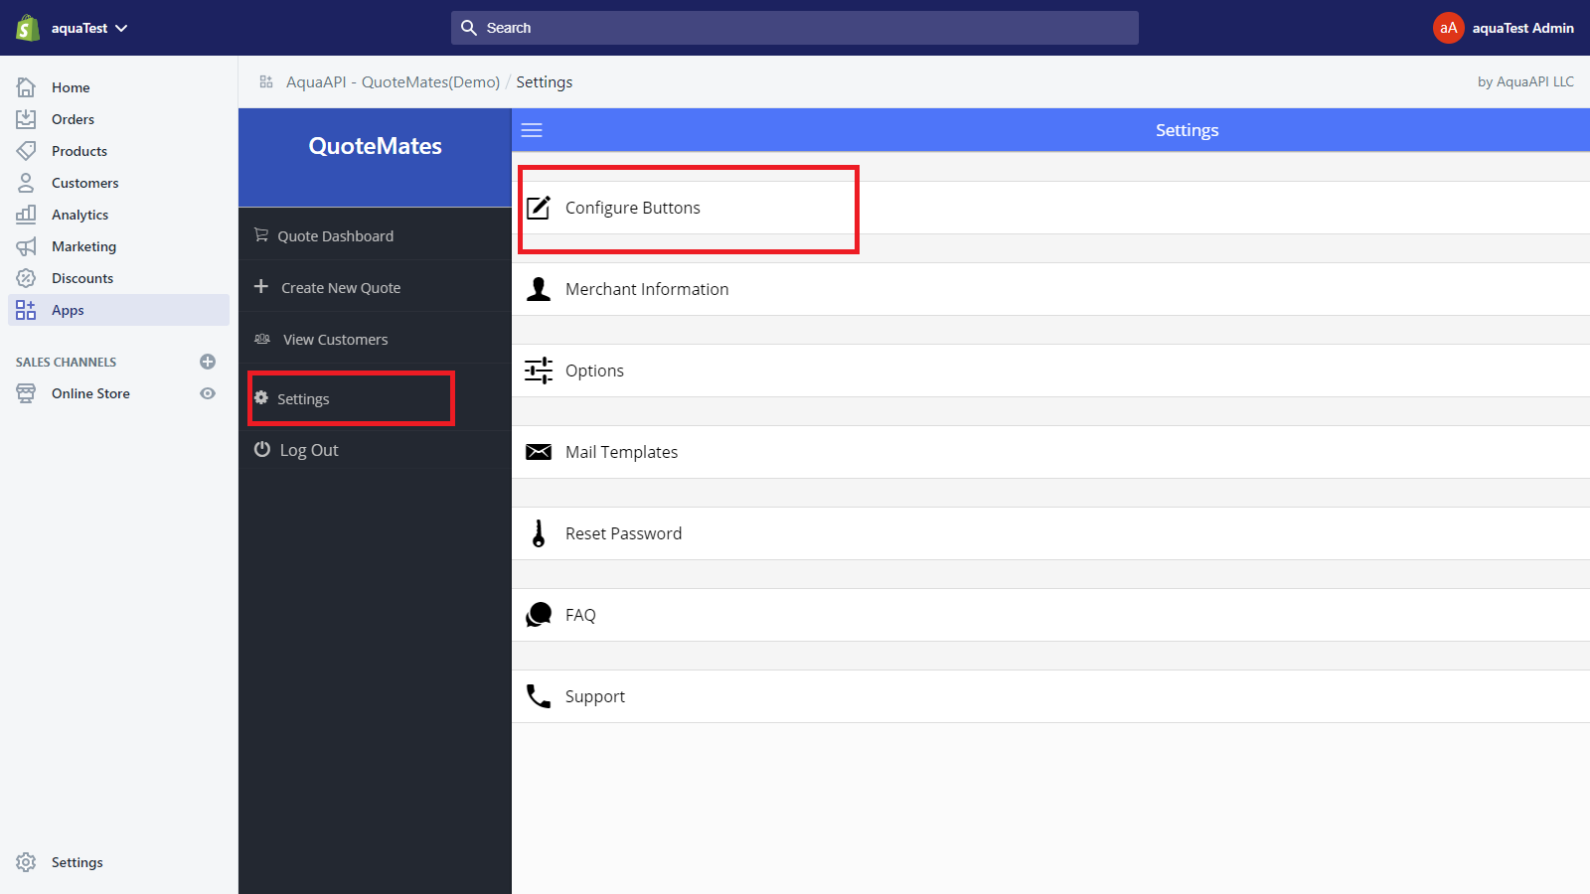The image size is (1590, 894).
Task: Click the Orders inbox icon
Action: [x=26, y=119]
